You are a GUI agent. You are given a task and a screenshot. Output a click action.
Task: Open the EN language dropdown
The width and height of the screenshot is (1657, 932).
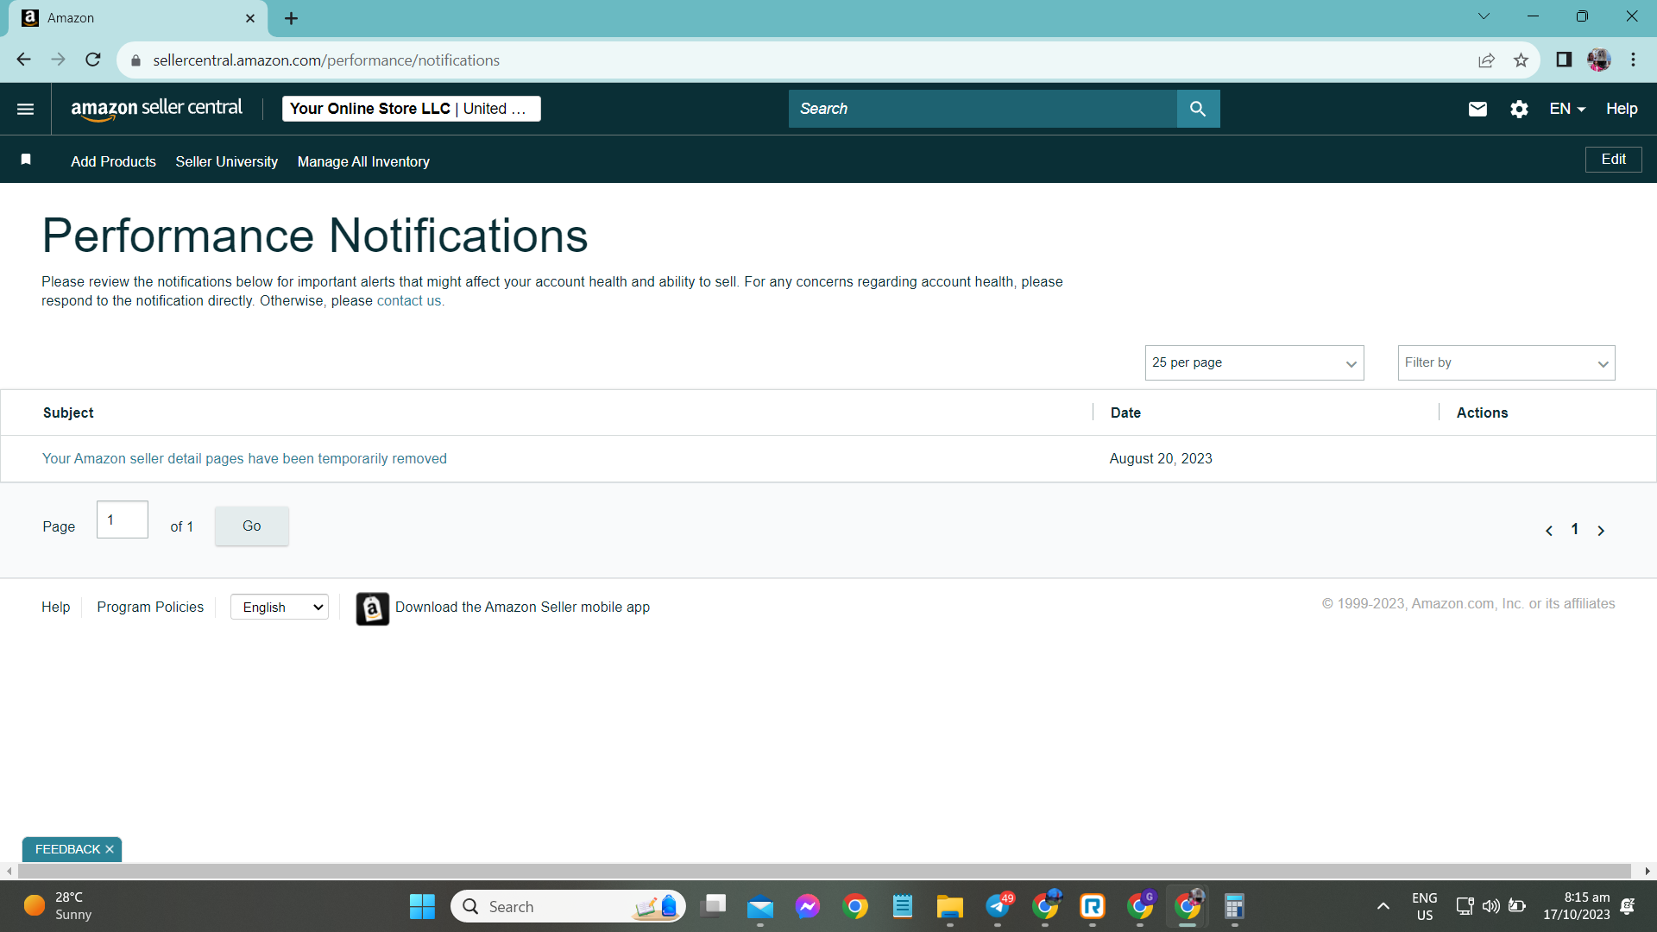click(1567, 109)
